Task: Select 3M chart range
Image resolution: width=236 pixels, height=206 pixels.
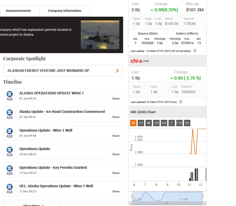Action: (156, 123)
